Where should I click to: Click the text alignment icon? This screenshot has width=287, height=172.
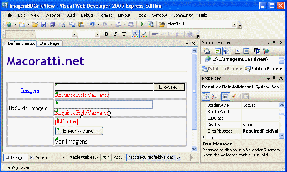(155, 34)
